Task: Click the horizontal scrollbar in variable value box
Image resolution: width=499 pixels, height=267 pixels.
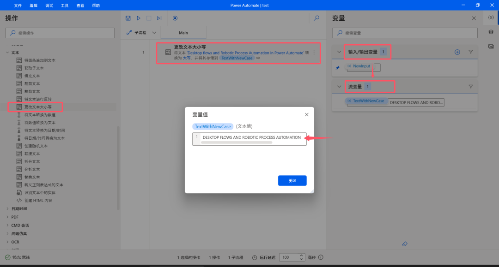Action: 237,143
